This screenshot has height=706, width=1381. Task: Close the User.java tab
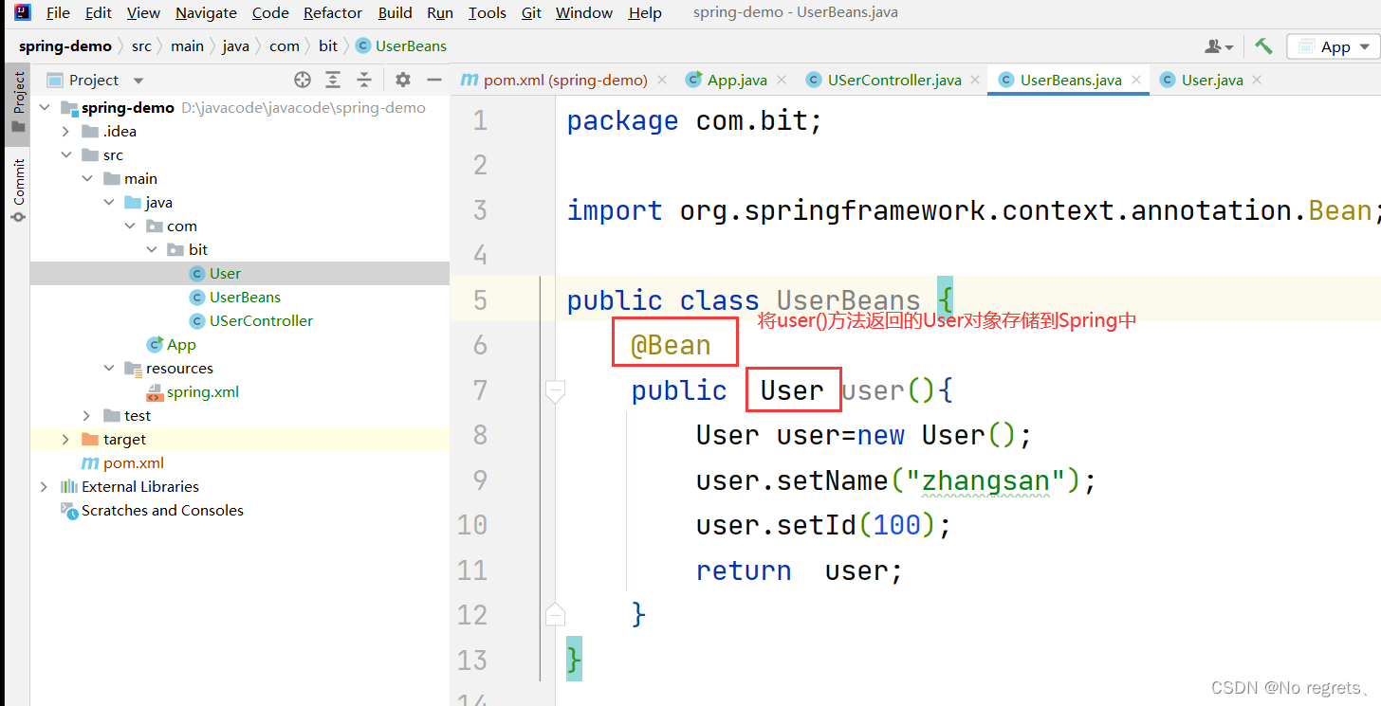1257,80
